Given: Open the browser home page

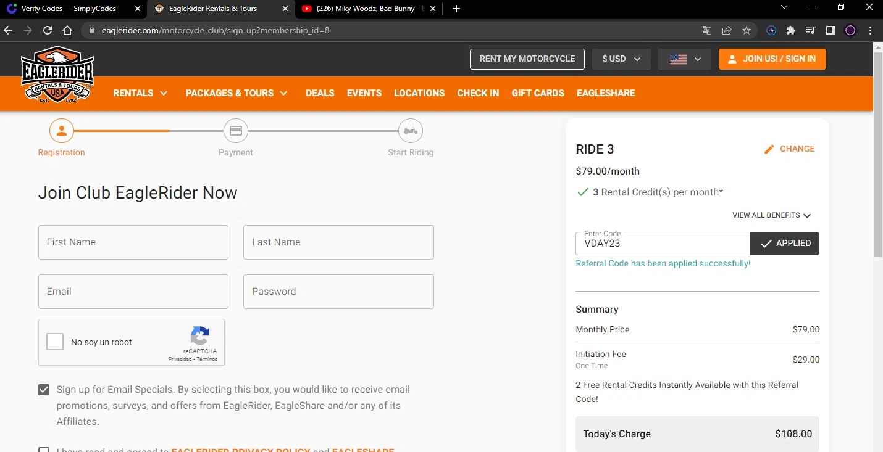Looking at the screenshot, I should [67, 30].
